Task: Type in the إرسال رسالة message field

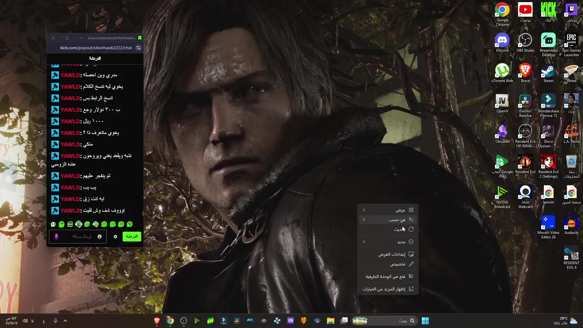Action: tap(78, 236)
